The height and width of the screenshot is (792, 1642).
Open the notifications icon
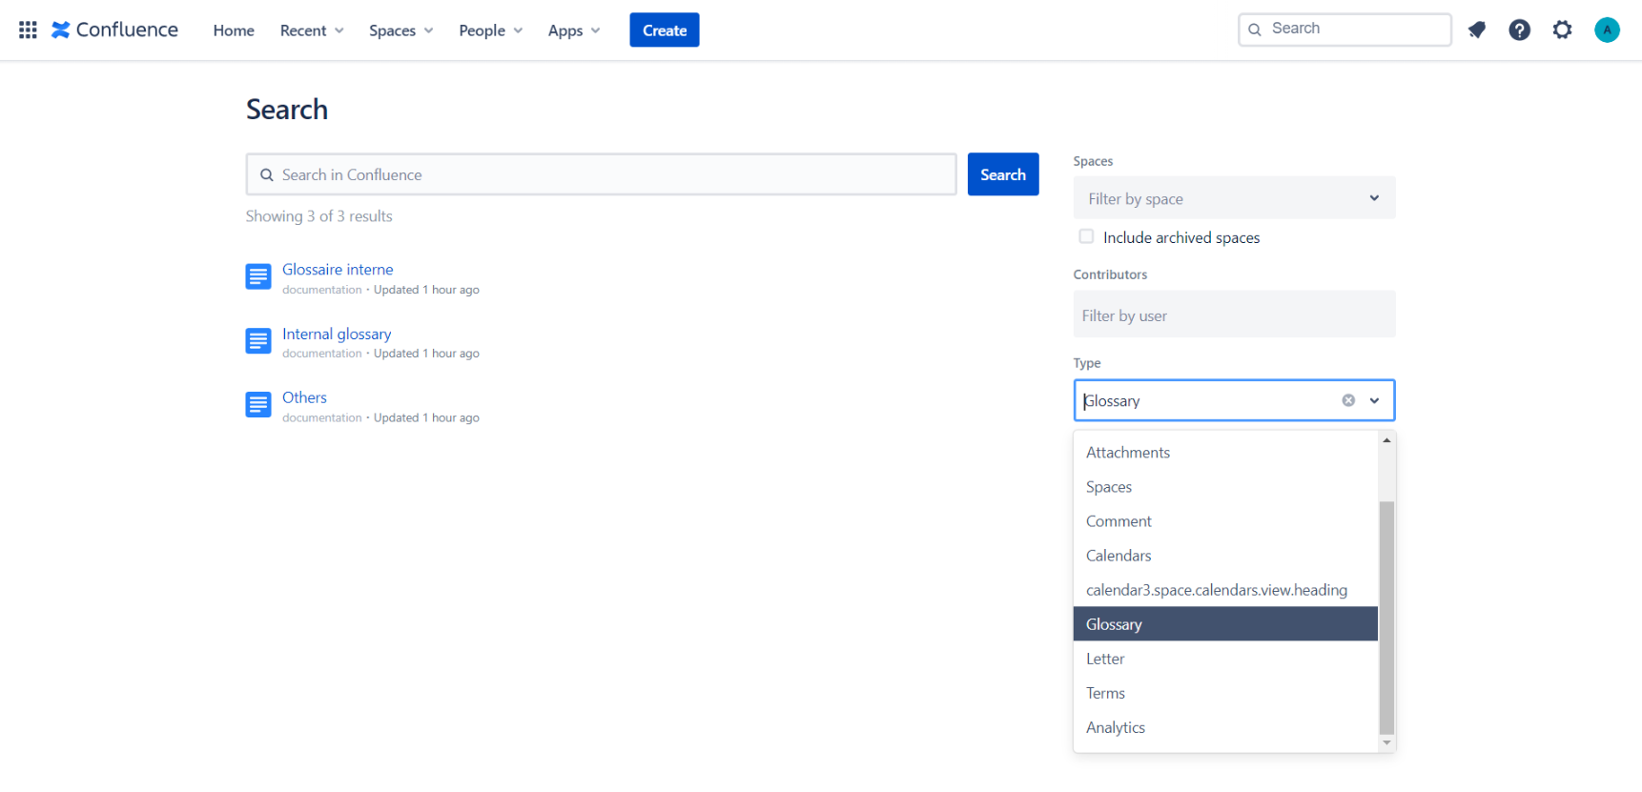click(1477, 30)
